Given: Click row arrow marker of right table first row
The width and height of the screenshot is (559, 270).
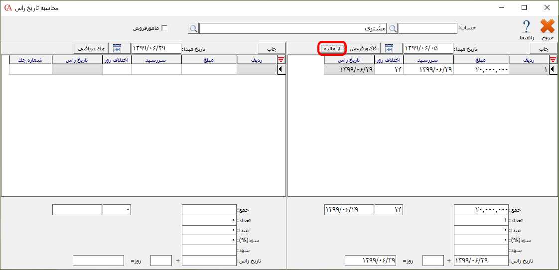Looking at the screenshot, I should coord(553,70).
